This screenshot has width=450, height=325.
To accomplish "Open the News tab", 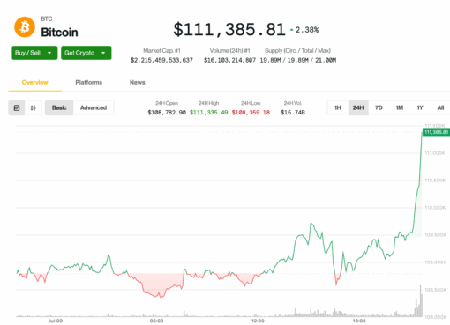I will [138, 82].
